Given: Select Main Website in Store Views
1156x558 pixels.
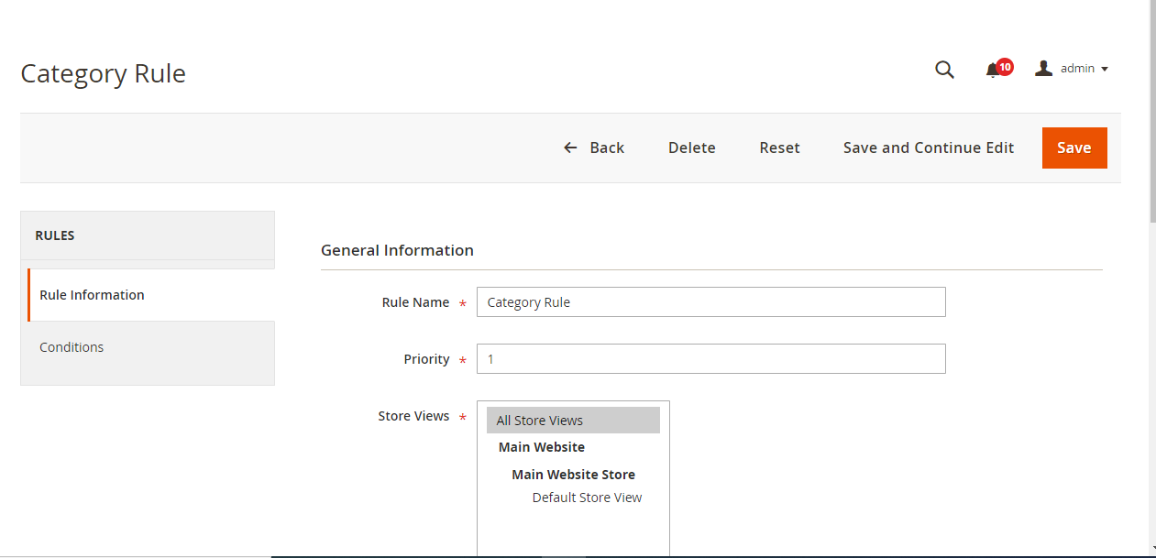Looking at the screenshot, I should tap(542, 447).
